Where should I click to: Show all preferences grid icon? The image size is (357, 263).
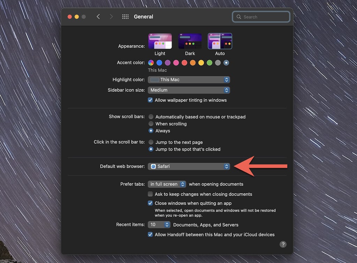click(125, 17)
